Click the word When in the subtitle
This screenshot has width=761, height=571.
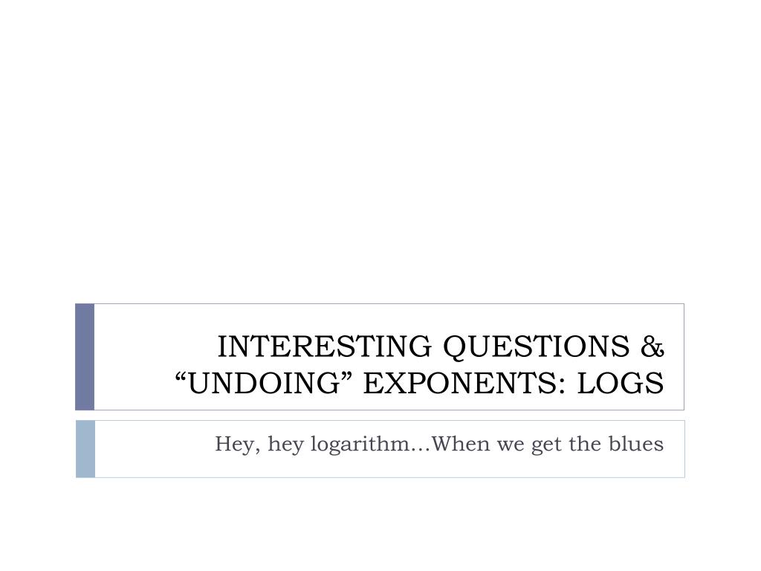coord(461,443)
